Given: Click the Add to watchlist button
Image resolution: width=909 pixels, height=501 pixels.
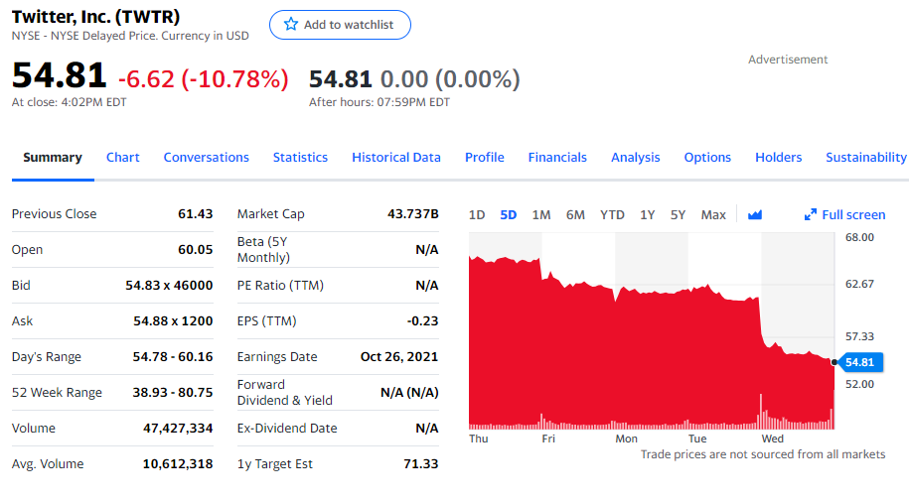Looking at the screenshot, I should (x=340, y=25).
